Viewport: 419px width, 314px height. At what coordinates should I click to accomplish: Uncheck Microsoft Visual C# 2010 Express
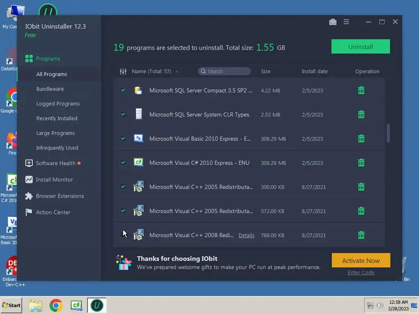(123, 162)
